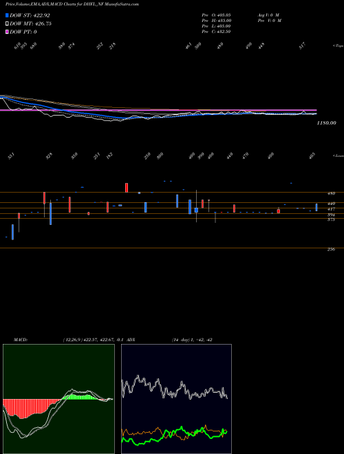344x454 pixels.
Task: Click the MACD (12,26,9) parameter values text
Action: [x=94, y=339]
